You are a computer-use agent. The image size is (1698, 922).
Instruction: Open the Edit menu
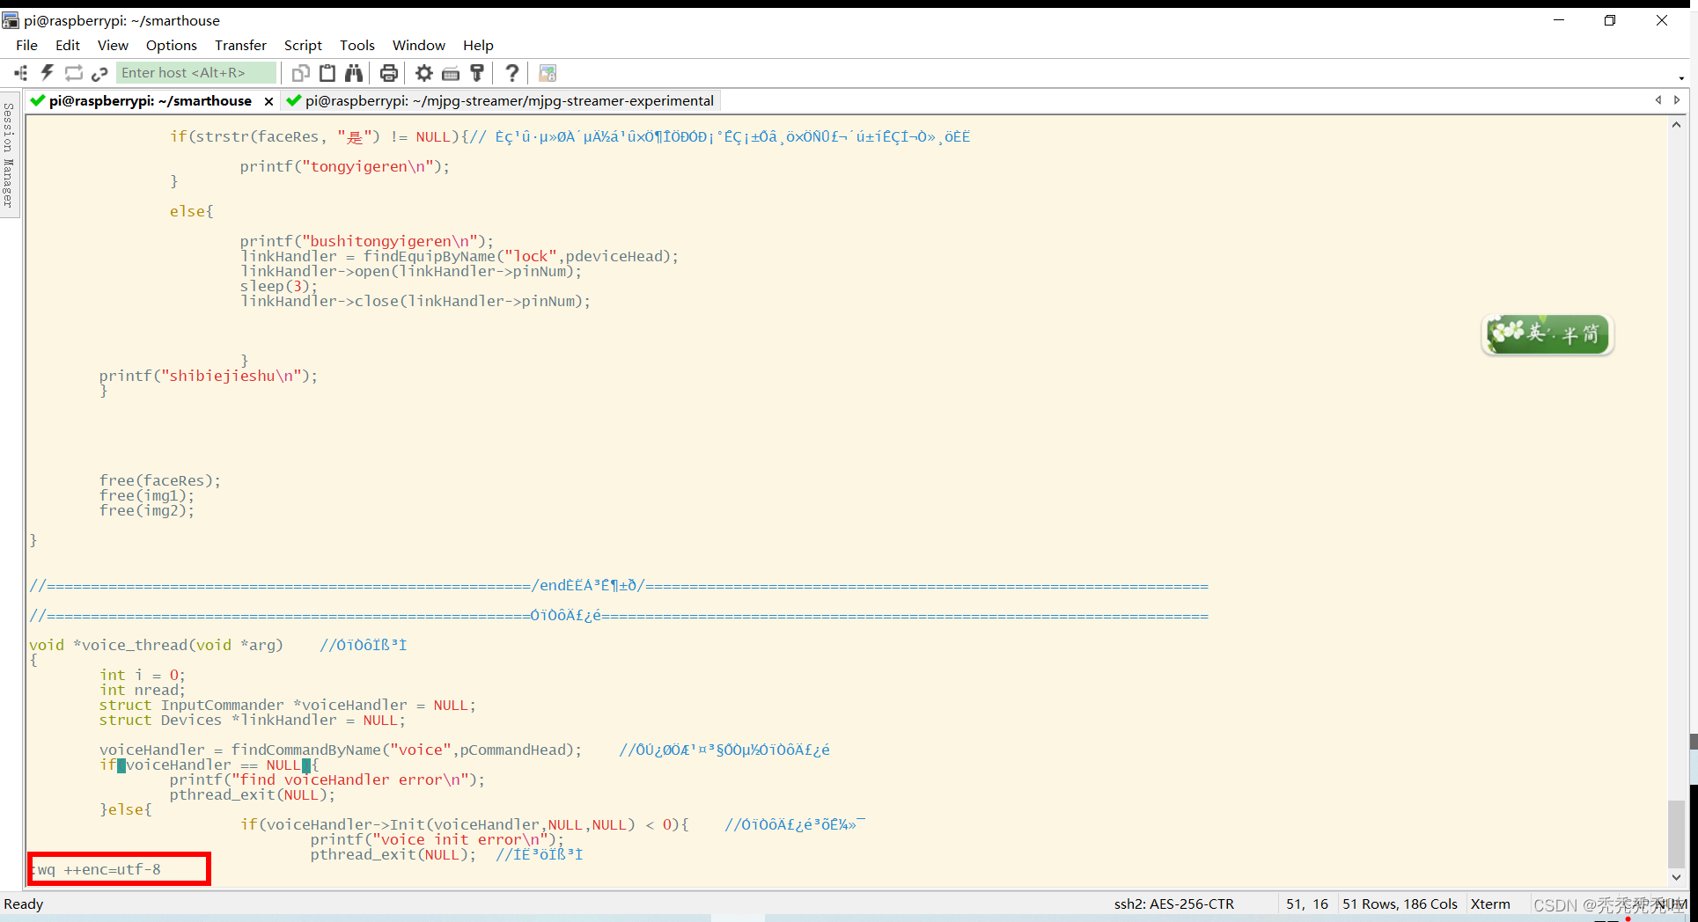[x=68, y=45]
